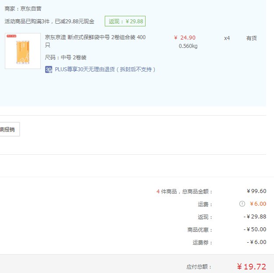The image size is (274, 273).
Task: Click 尺码:中号 2卷装 specification text
Action: 66,58
